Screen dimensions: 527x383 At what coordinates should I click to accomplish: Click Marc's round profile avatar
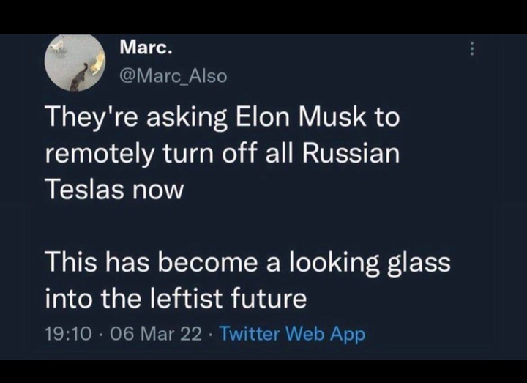coord(76,63)
